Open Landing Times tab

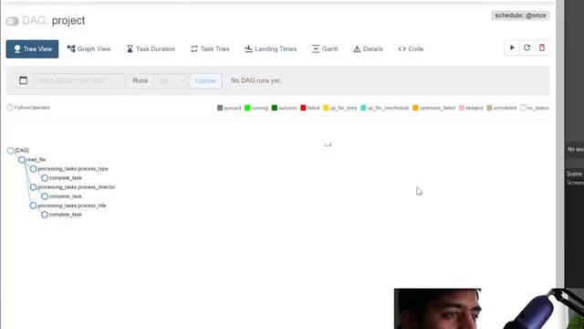coord(270,48)
